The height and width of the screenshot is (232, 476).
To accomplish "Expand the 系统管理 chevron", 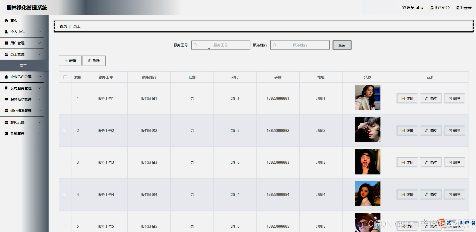I will (40, 134).
